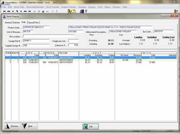
Task: Click the yellow folder toolbar icon
Action: coord(74,11)
